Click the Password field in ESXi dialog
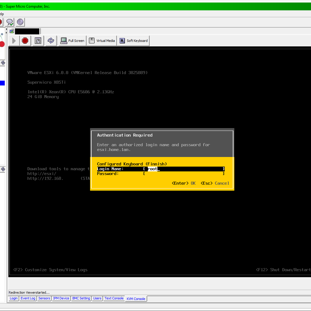This screenshot has height=311, width=311. [x=184, y=174]
